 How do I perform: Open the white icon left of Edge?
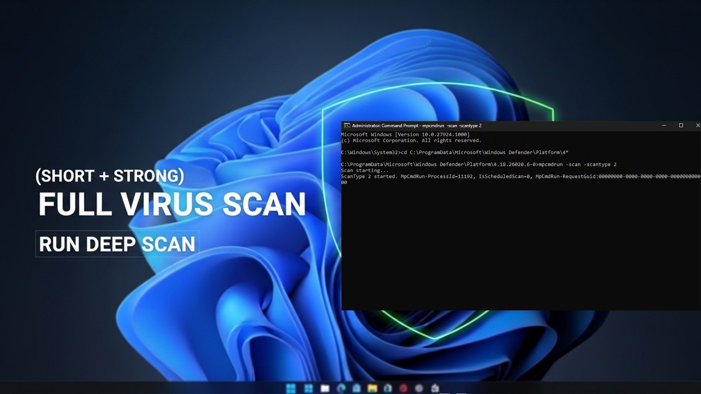(x=325, y=388)
